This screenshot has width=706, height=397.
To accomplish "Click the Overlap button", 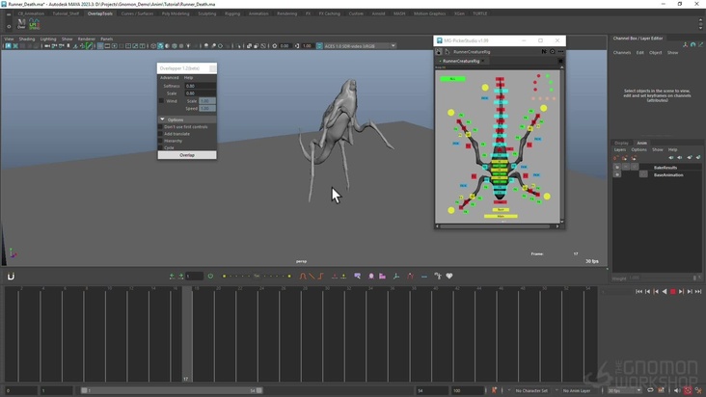I will point(187,155).
